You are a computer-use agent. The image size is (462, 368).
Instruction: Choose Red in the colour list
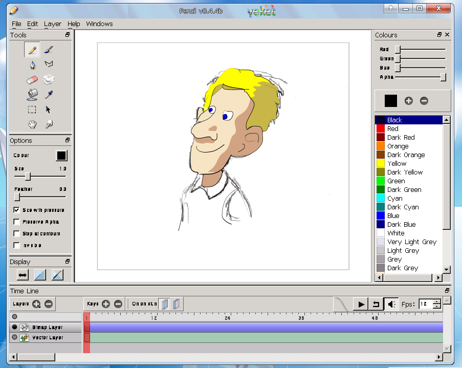(x=409, y=128)
